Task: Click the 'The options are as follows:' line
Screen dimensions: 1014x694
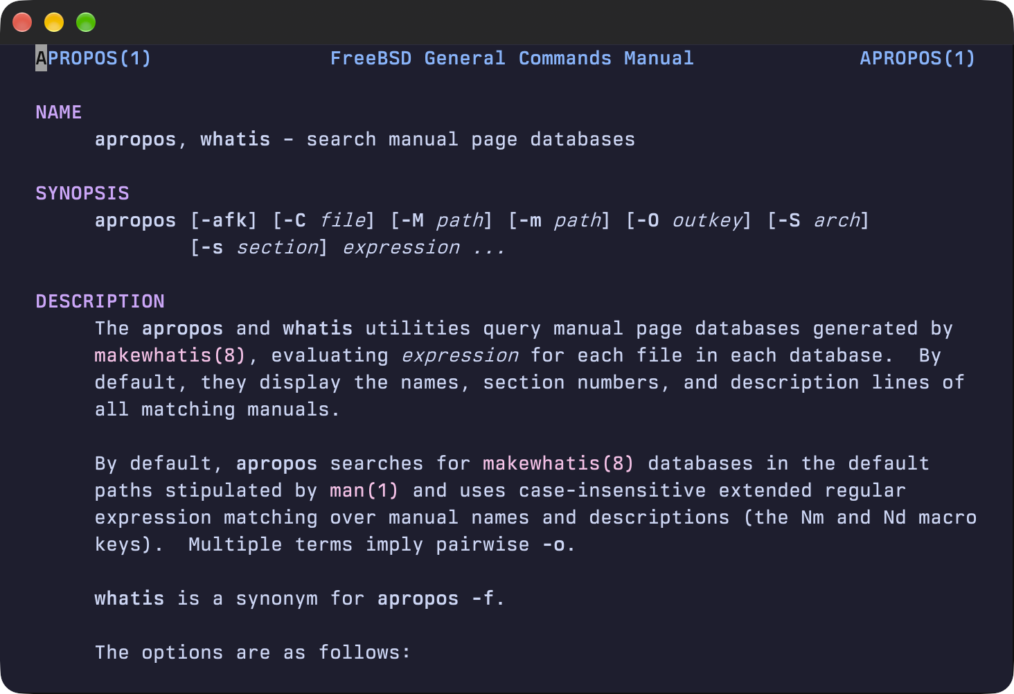Action: coord(253,652)
